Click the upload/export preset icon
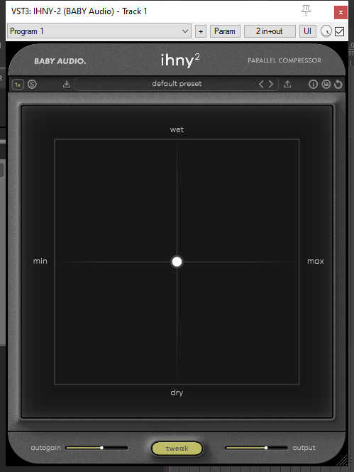 click(x=287, y=84)
